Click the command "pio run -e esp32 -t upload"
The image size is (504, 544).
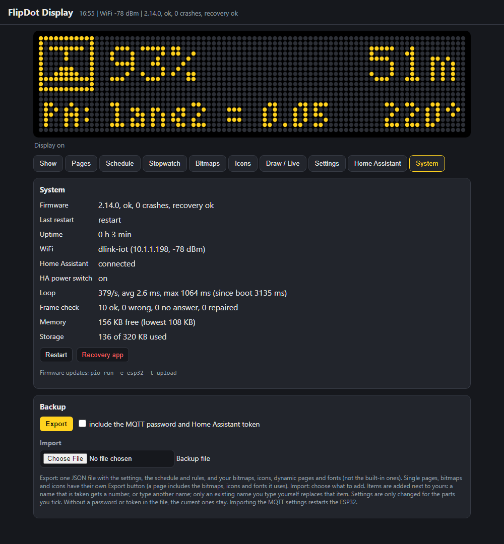(x=133, y=373)
